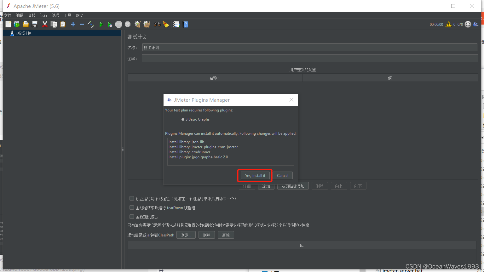Start the test with green arrow
This screenshot has width=484, height=272.
point(101,24)
